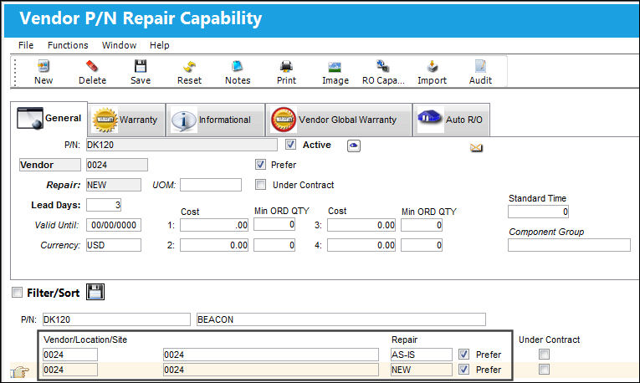This screenshot has height=383, width=640.
Task: Toggle Under Contract checkbox for NEW row
Action: point(544,369)
